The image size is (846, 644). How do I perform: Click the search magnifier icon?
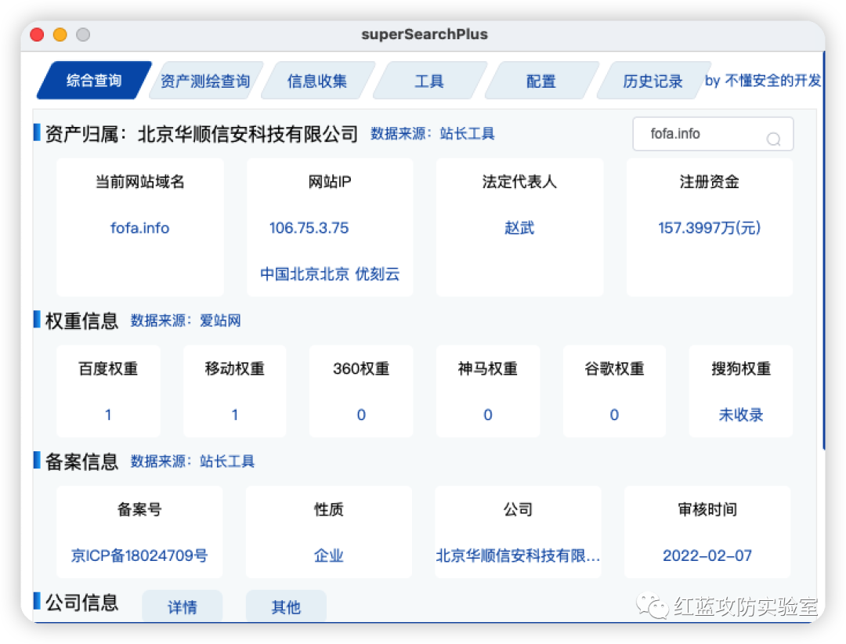click(x=773, y=139)
